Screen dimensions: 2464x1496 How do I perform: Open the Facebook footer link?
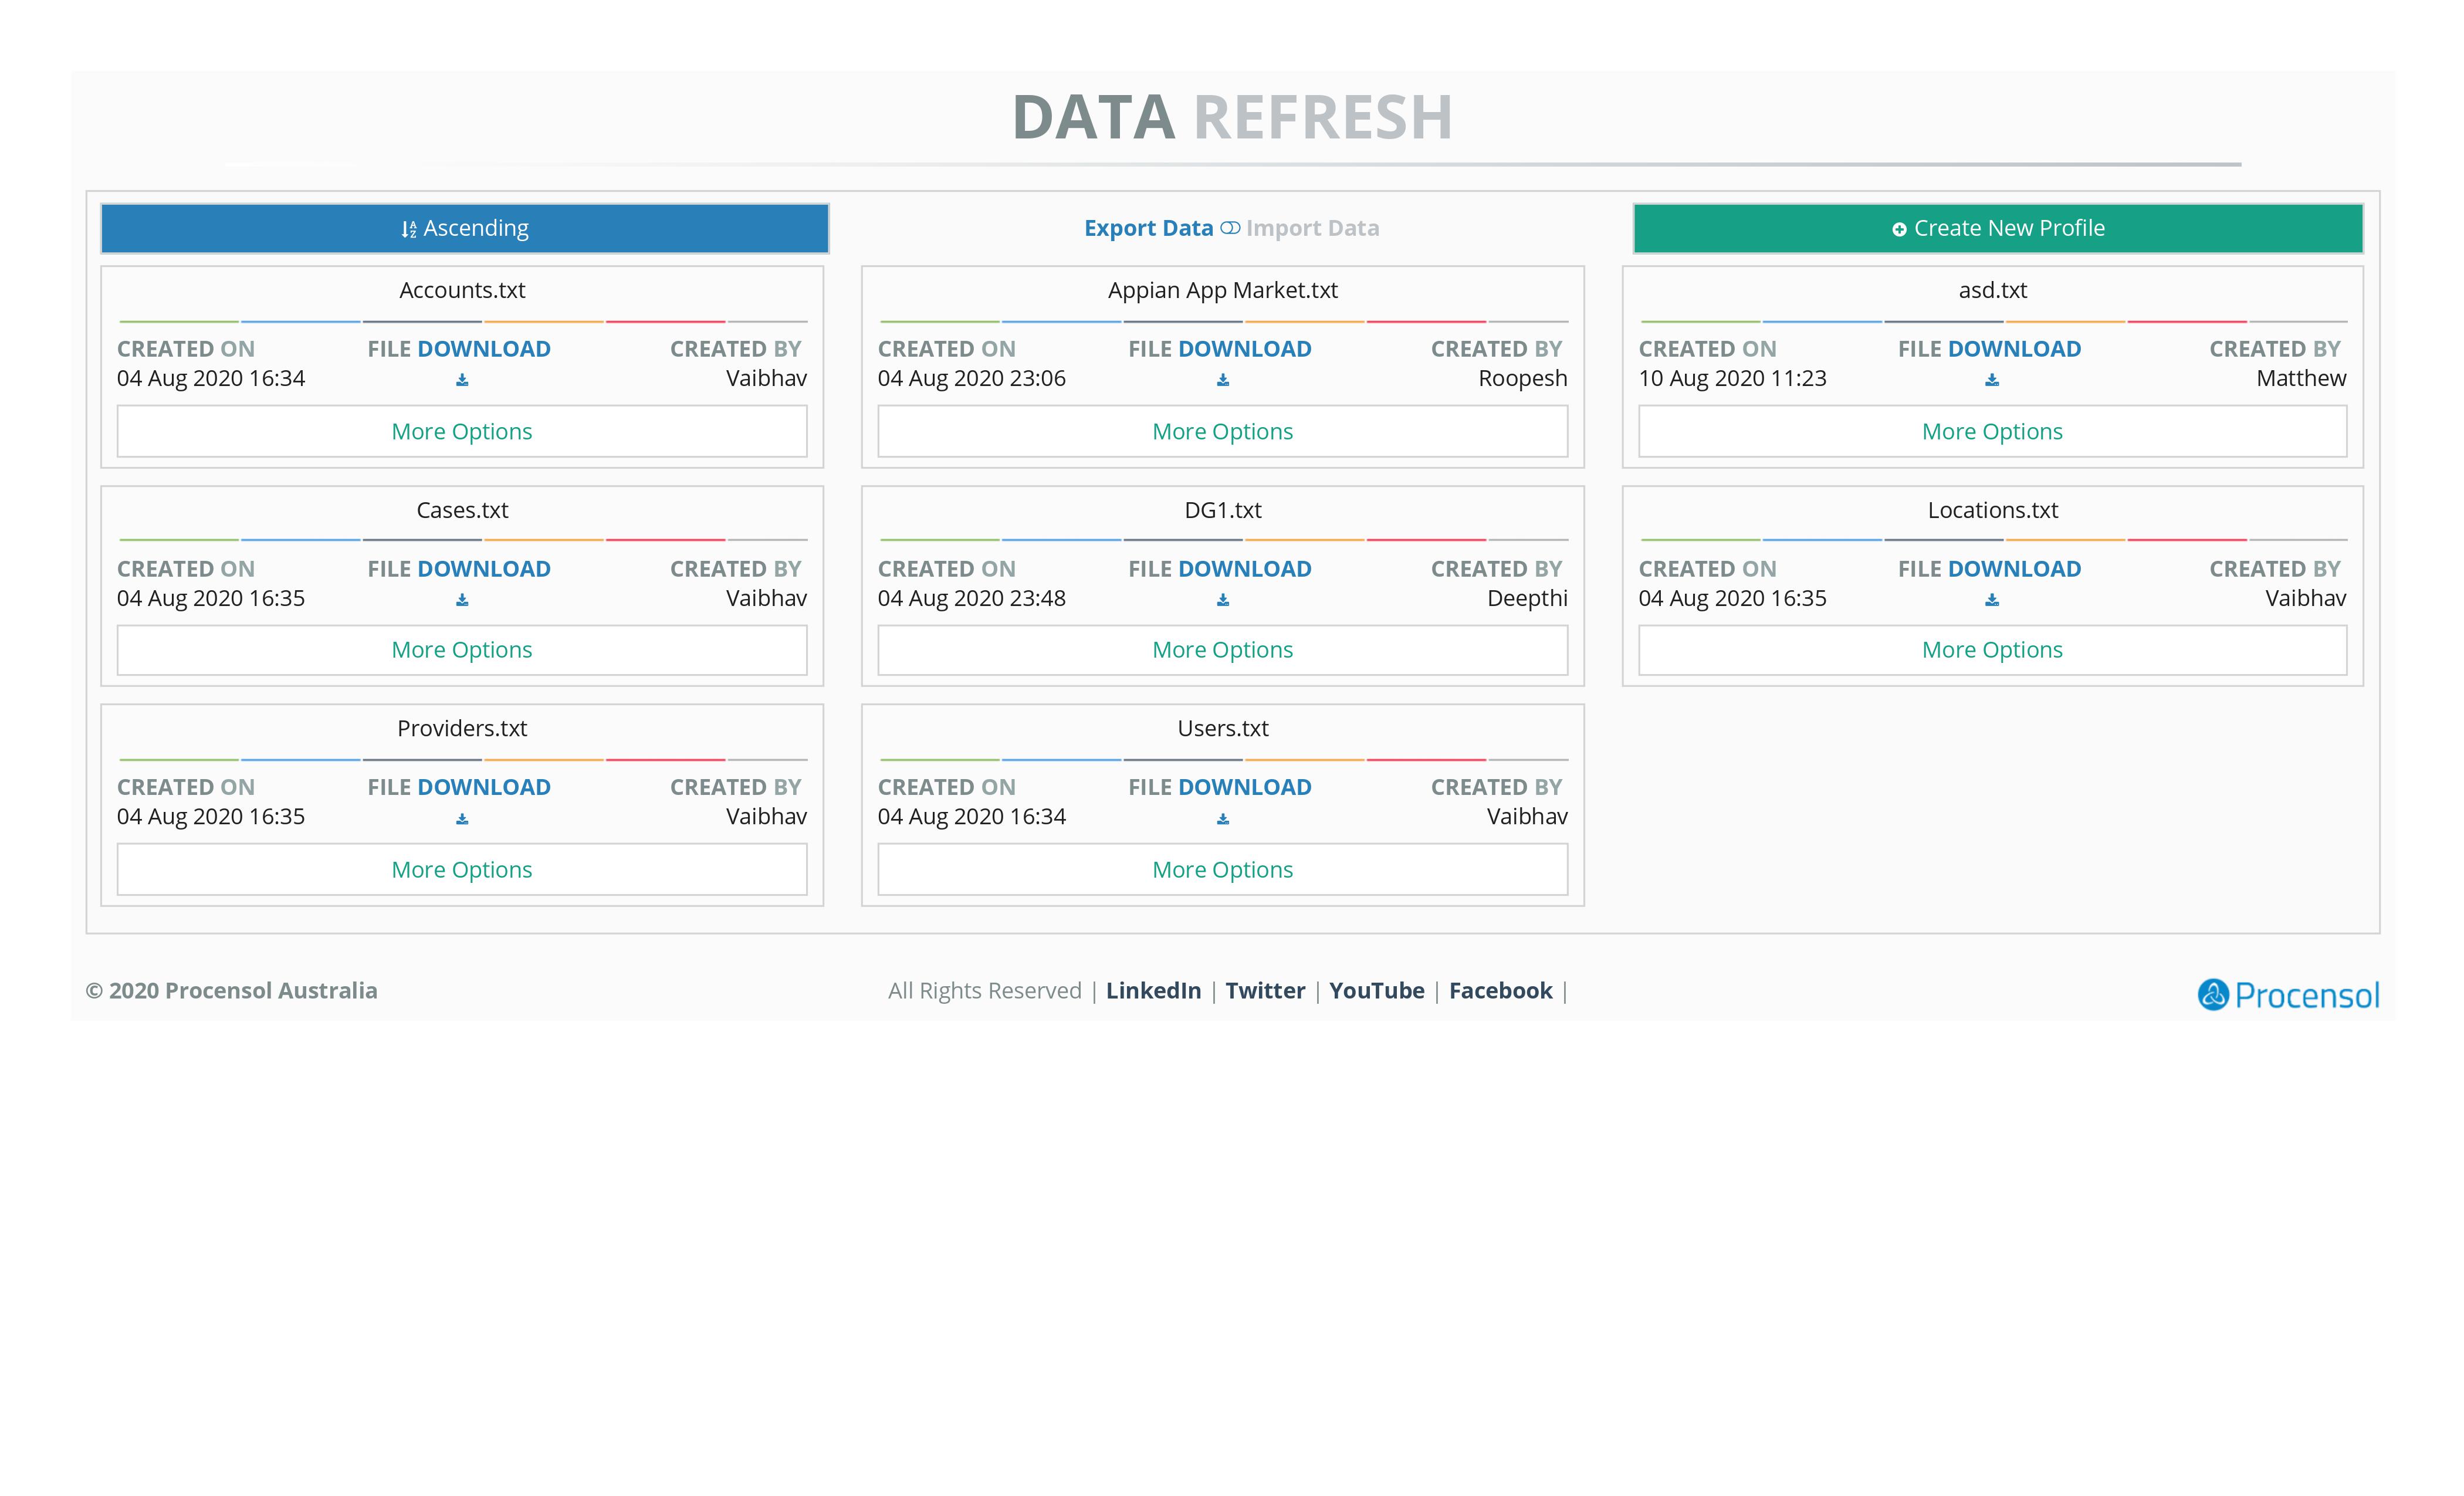(1500, 990)
